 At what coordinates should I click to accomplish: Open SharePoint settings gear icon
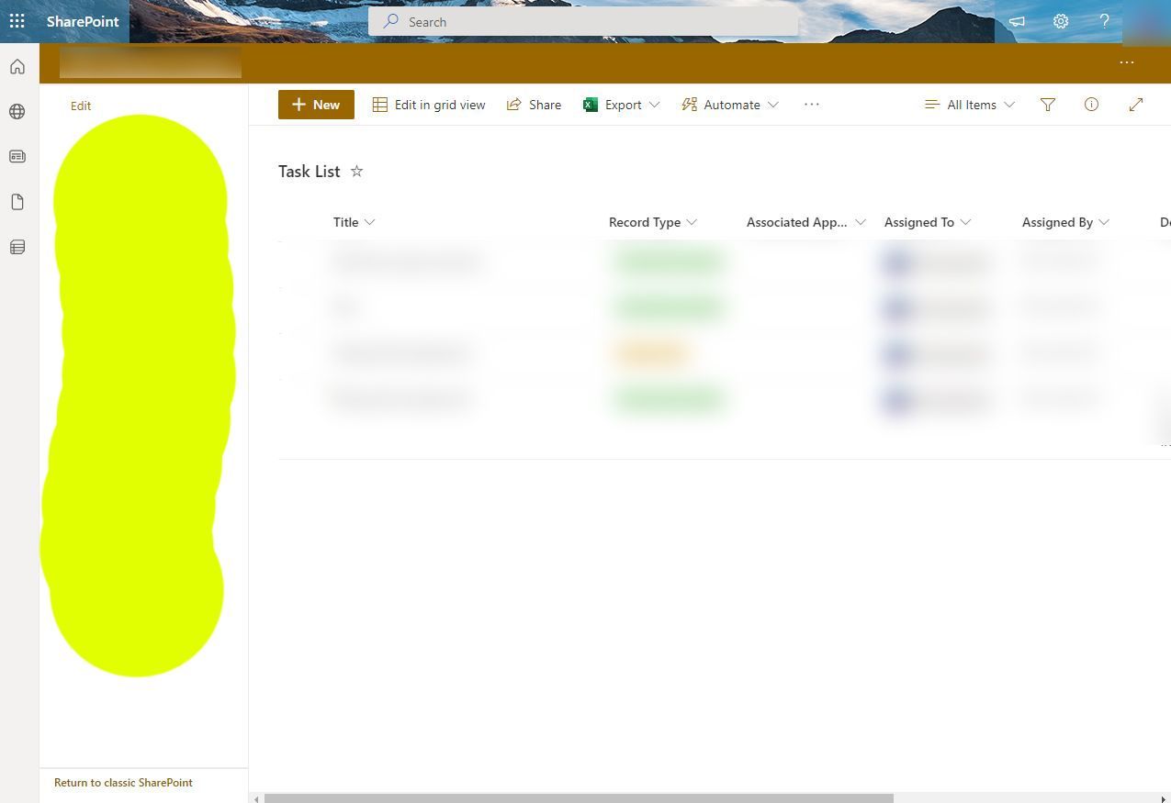click(x=1061, y=21)
